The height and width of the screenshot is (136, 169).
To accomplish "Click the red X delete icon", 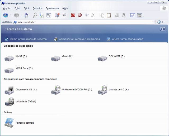I will pyautogui.click(x=73, y=15).
